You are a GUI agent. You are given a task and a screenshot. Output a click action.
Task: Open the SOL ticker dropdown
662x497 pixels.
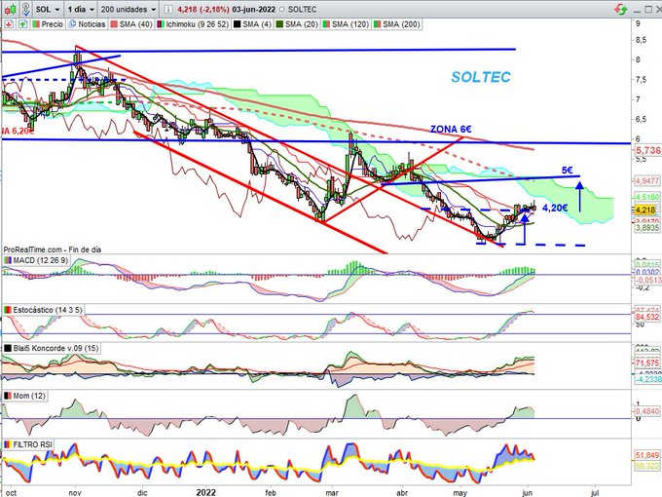[x=48, y=9]
